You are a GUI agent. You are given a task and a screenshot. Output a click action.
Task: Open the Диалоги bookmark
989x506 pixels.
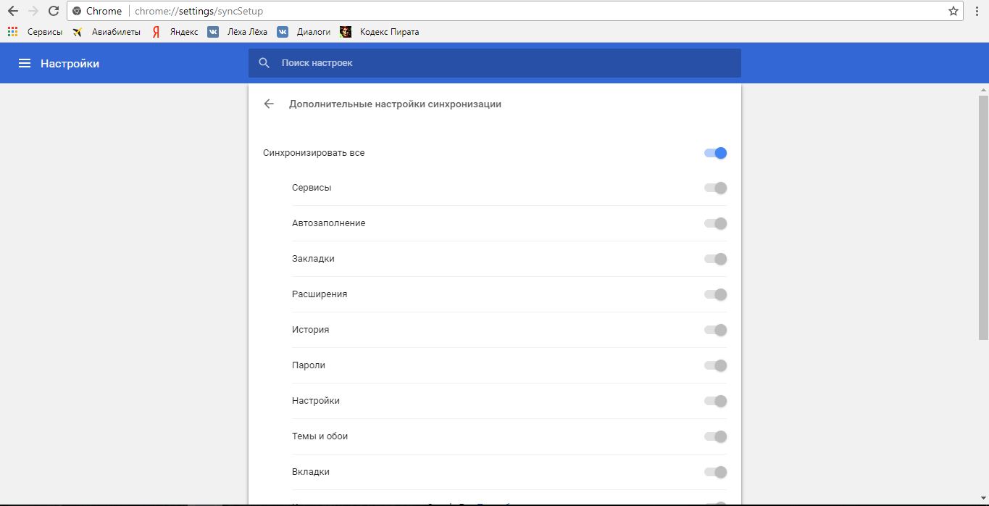pos(305,32)
